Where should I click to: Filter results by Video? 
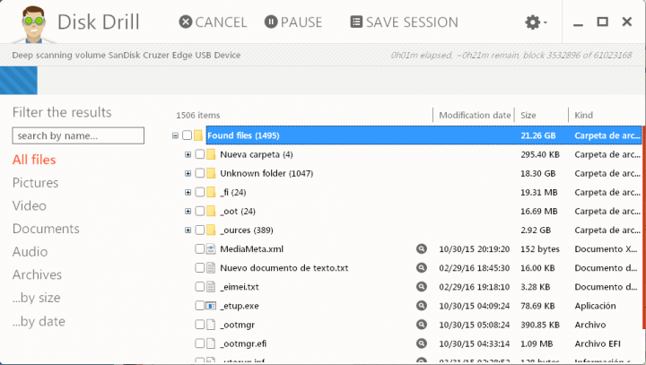30,205
